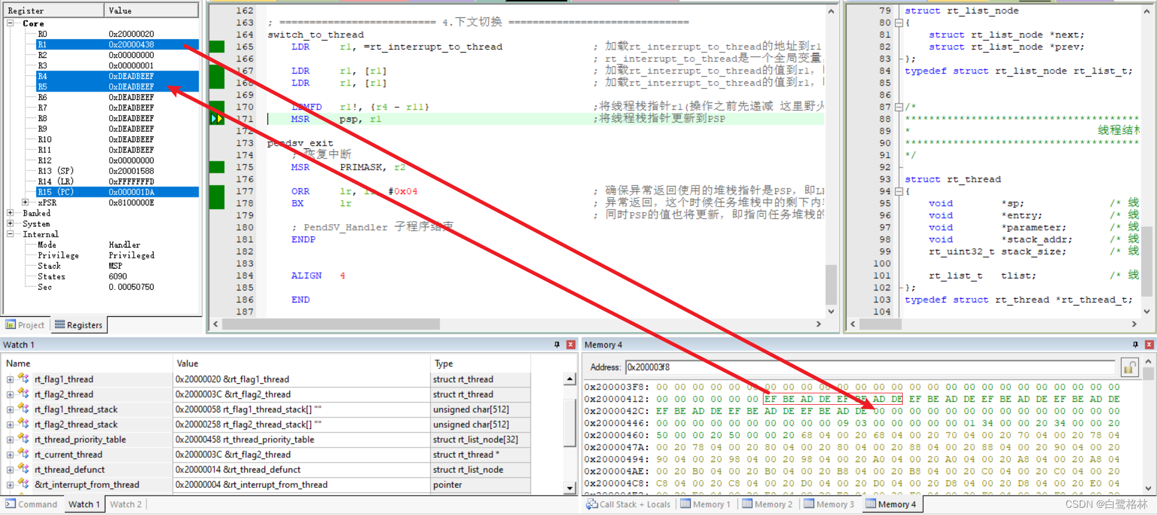Image resolution: width=1157 pixels, height=515 pixels.
Task: Select the R14 (LR) register row
Action: click(118, 181)
